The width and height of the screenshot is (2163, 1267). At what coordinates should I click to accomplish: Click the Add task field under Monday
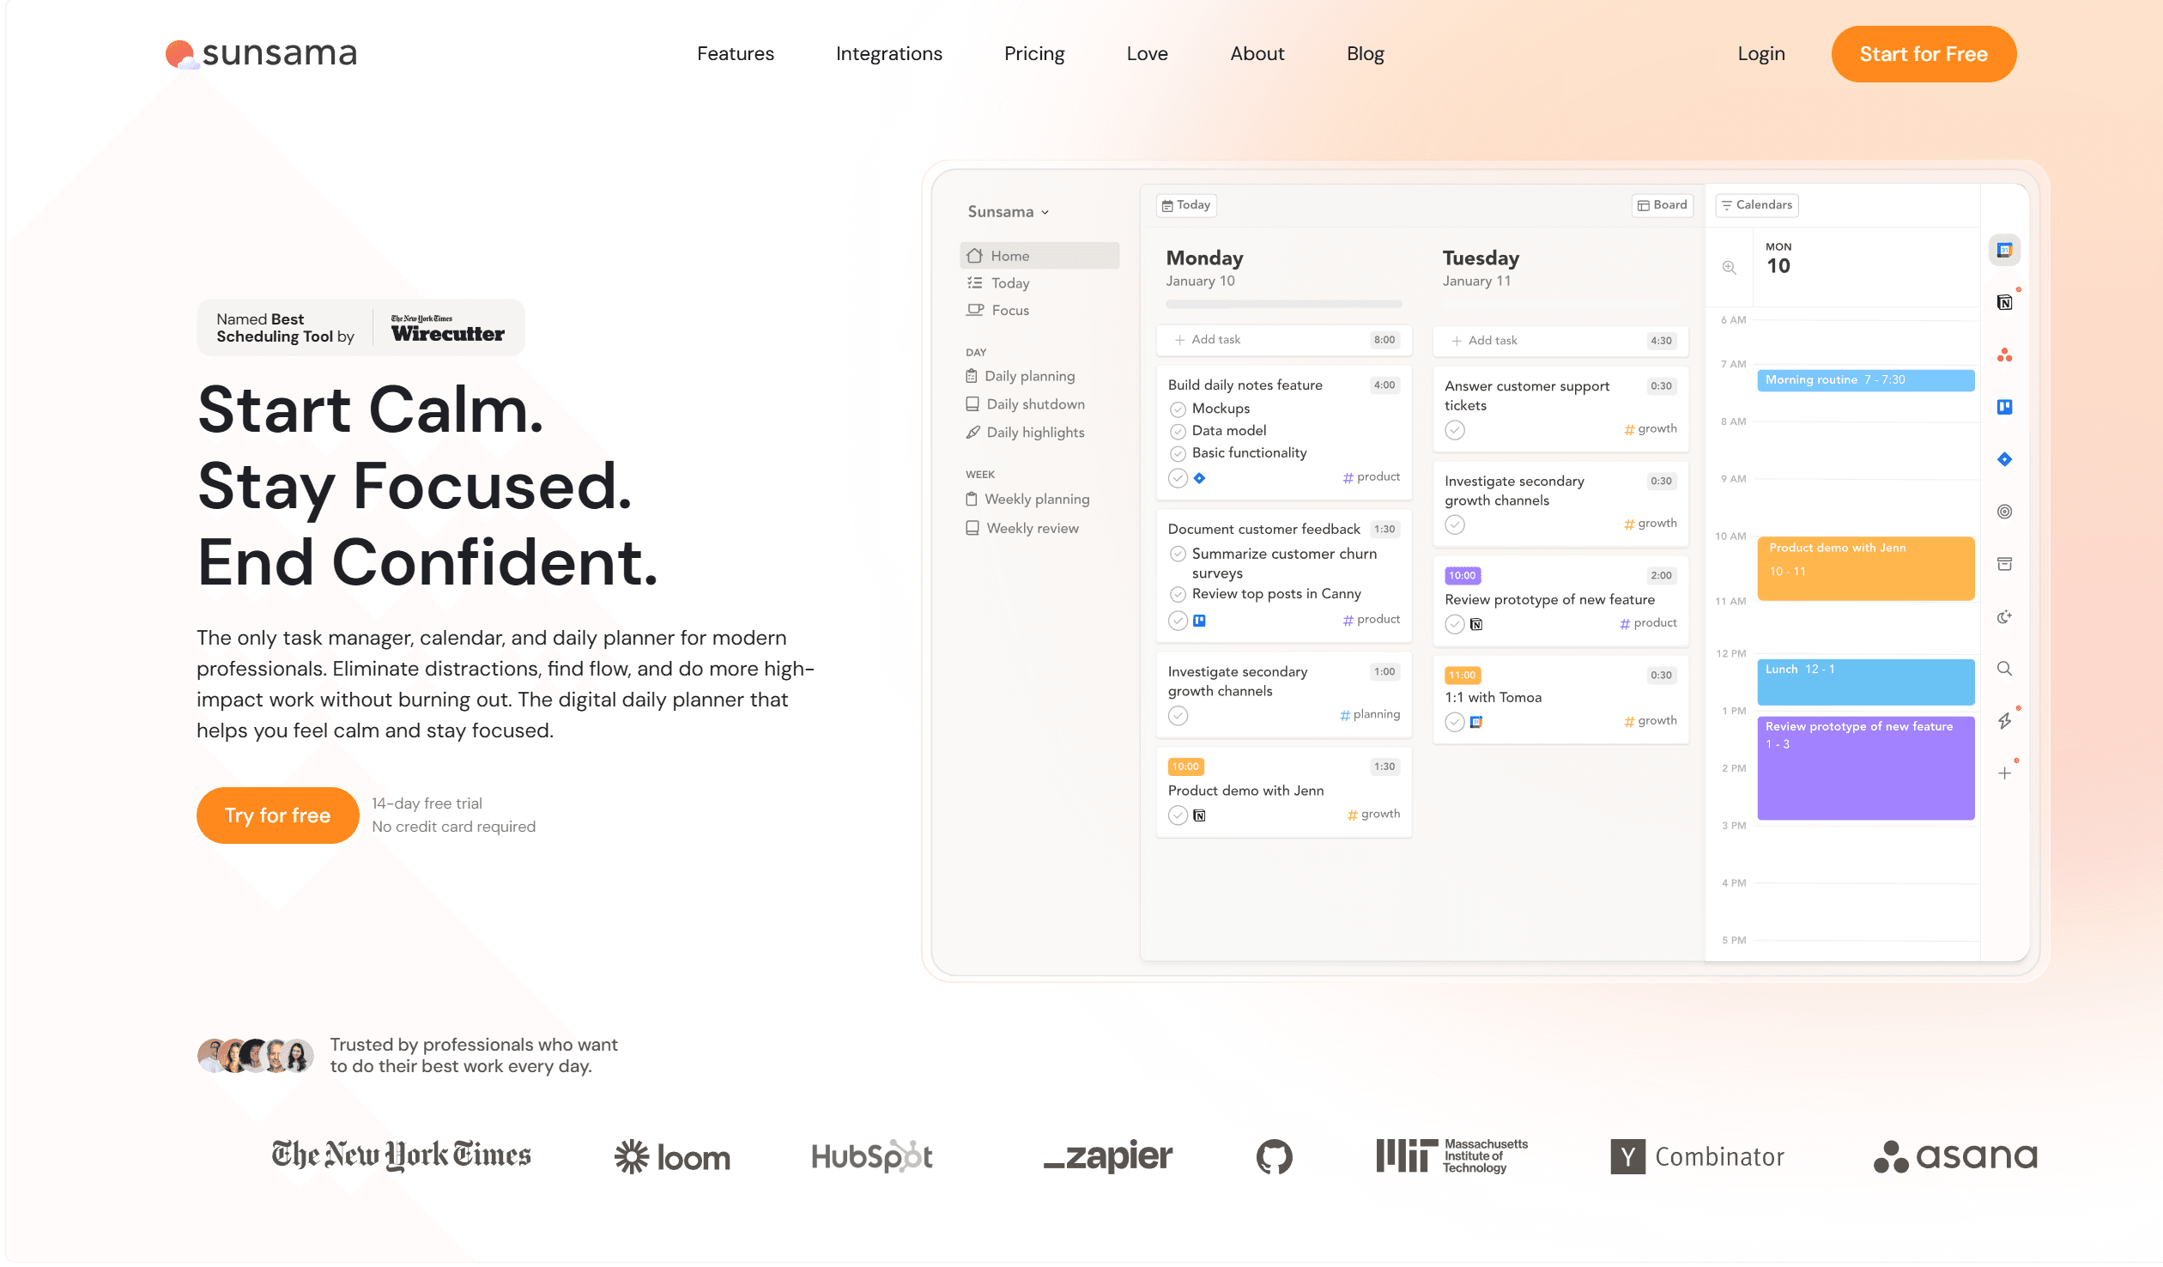(1283, 340)
